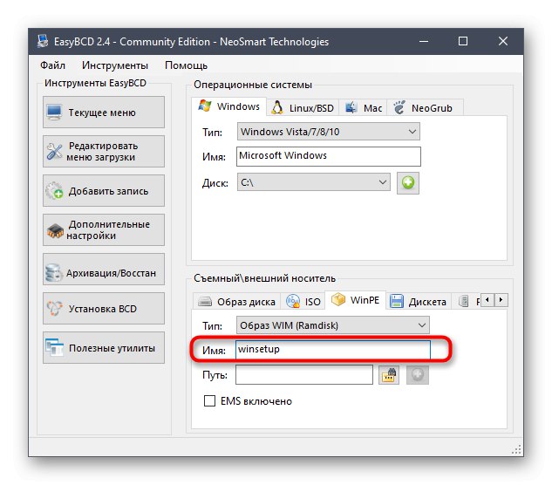The width and height of the screenshot is (552, 485).
Task: Click the EasyBCD title bar app icon
Action: coord(43,41)
